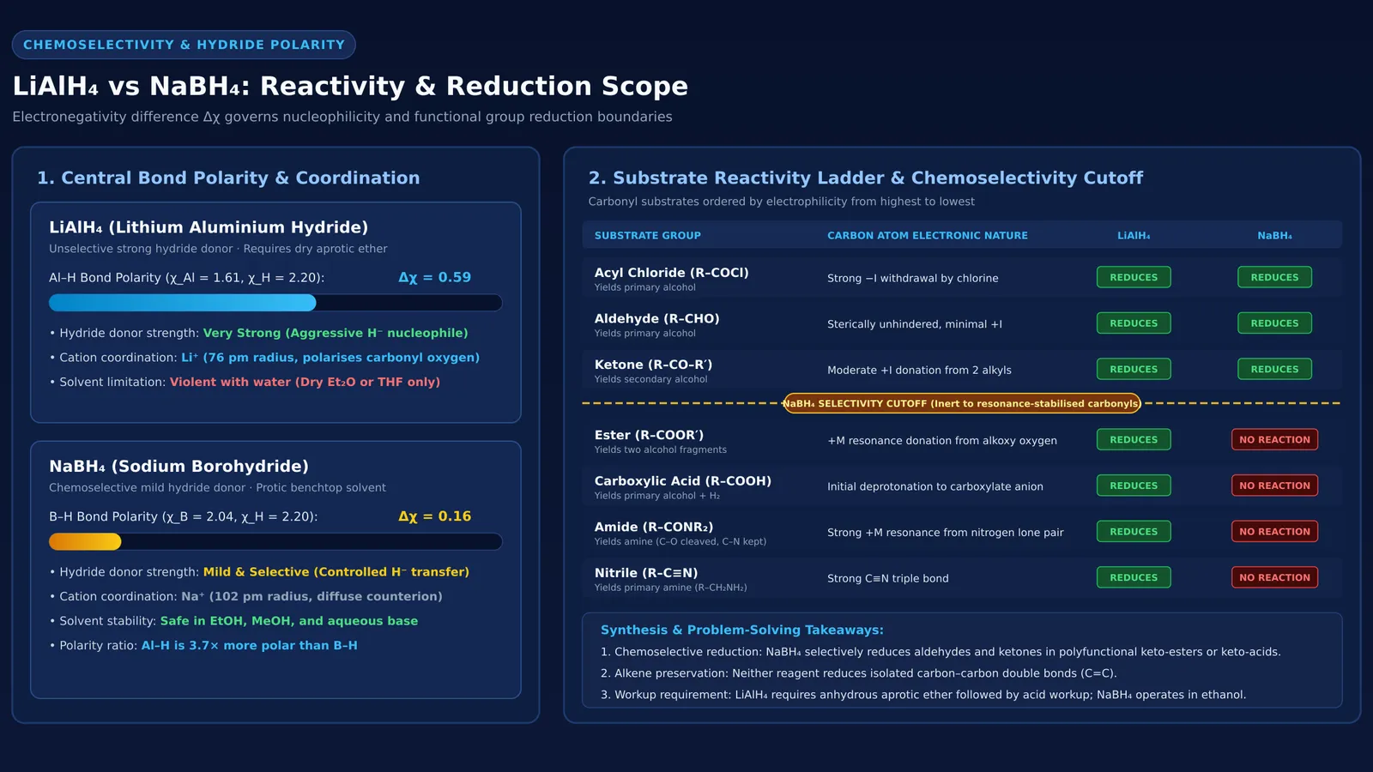Click LiAlH₄ REDUCES badge for Acyl Chloride
This screenshot has height=772, width=1373.
(1134, 277)
